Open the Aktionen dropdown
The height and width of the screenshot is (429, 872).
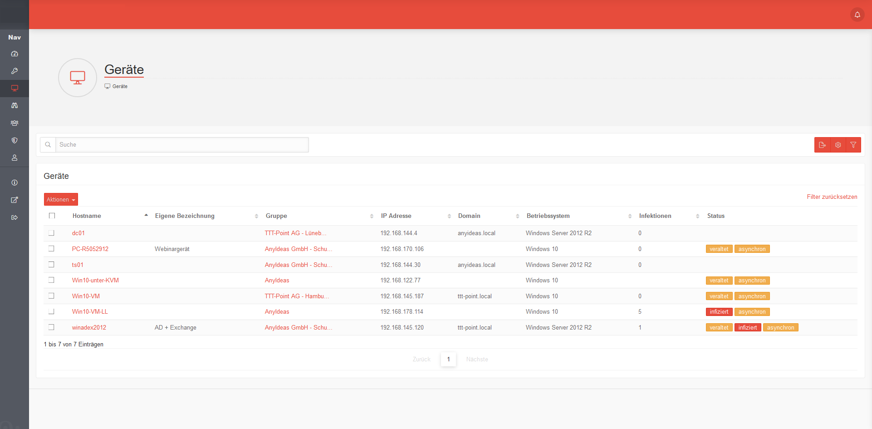(x=61, y=199)
